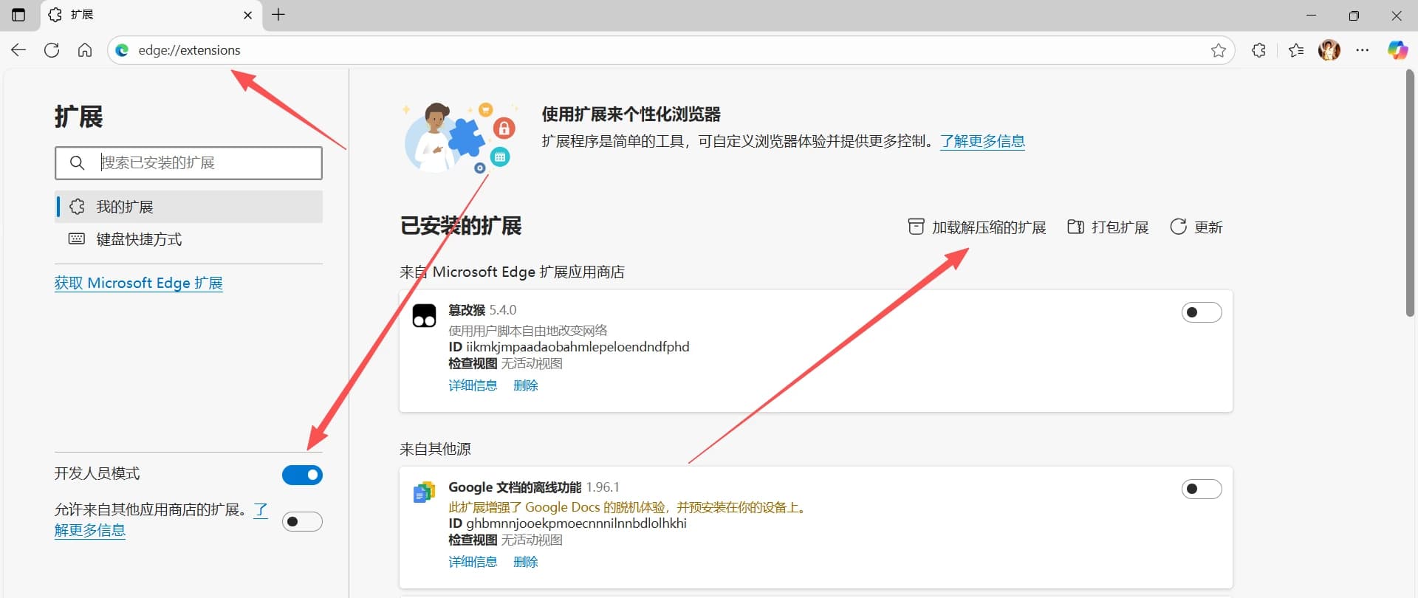The width and height of the screenshot is (1418, 598).
Task: Open the tab actions menu icon
Action: tap(18, 15)
